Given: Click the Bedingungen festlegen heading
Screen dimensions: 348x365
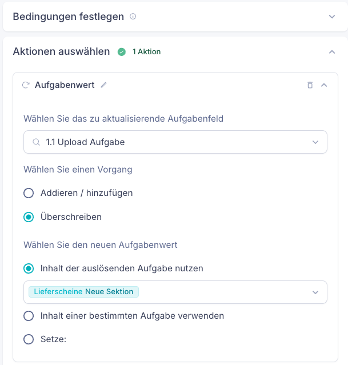Looking at the screenshot, I should pyautogui.click(x=69, y=17).
